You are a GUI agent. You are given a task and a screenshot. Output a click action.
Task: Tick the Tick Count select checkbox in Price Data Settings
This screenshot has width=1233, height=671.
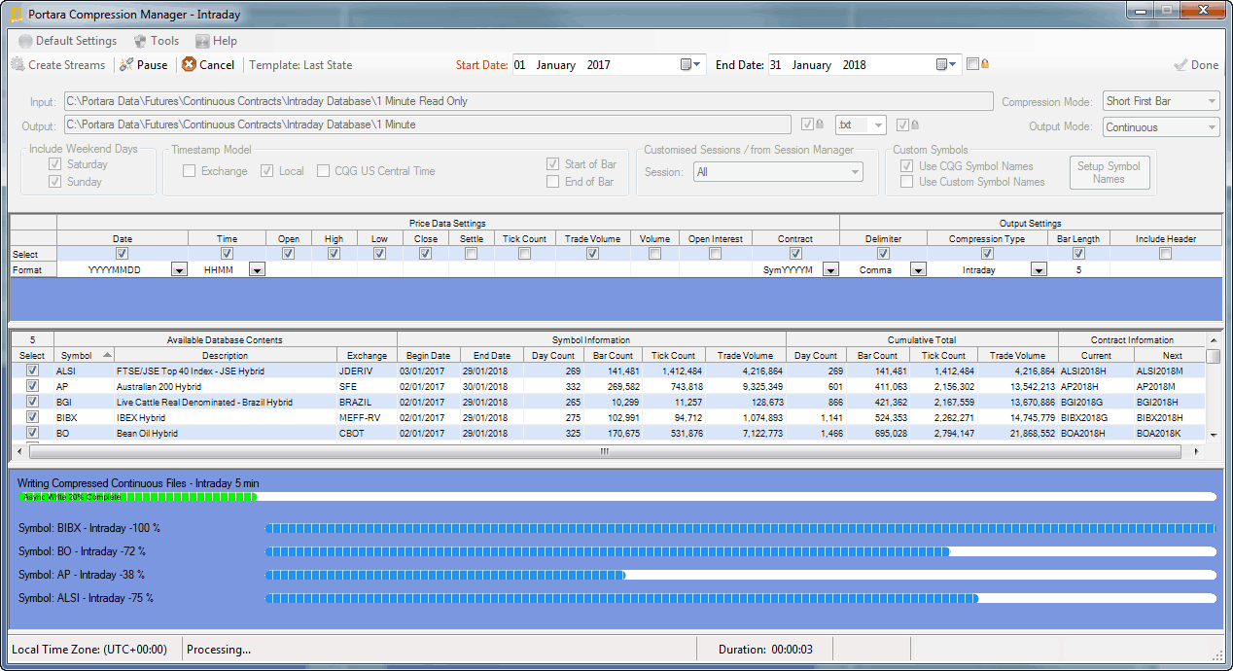point(524,254)
